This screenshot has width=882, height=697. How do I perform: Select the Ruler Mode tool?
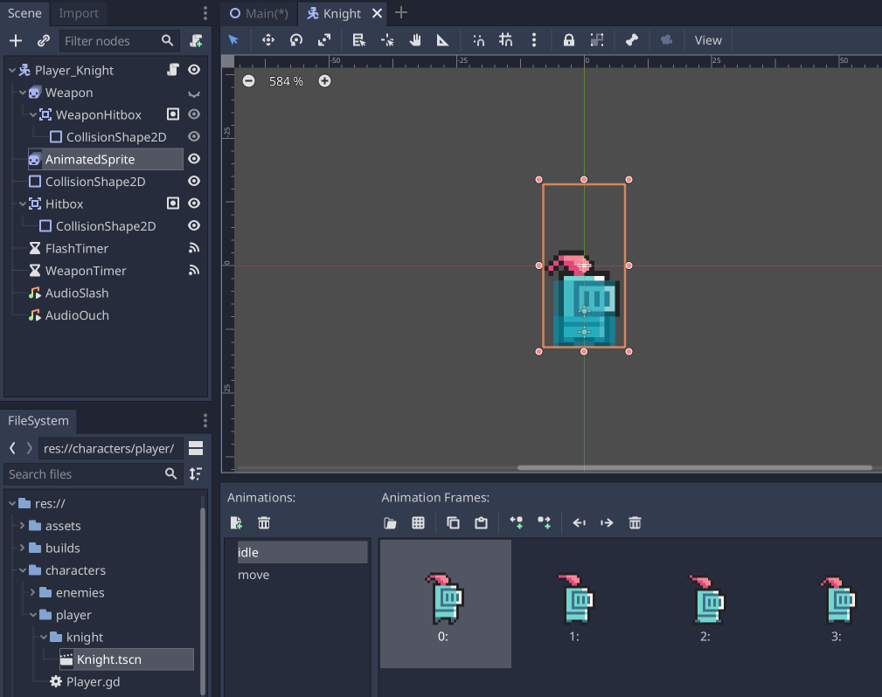[442, 40]
